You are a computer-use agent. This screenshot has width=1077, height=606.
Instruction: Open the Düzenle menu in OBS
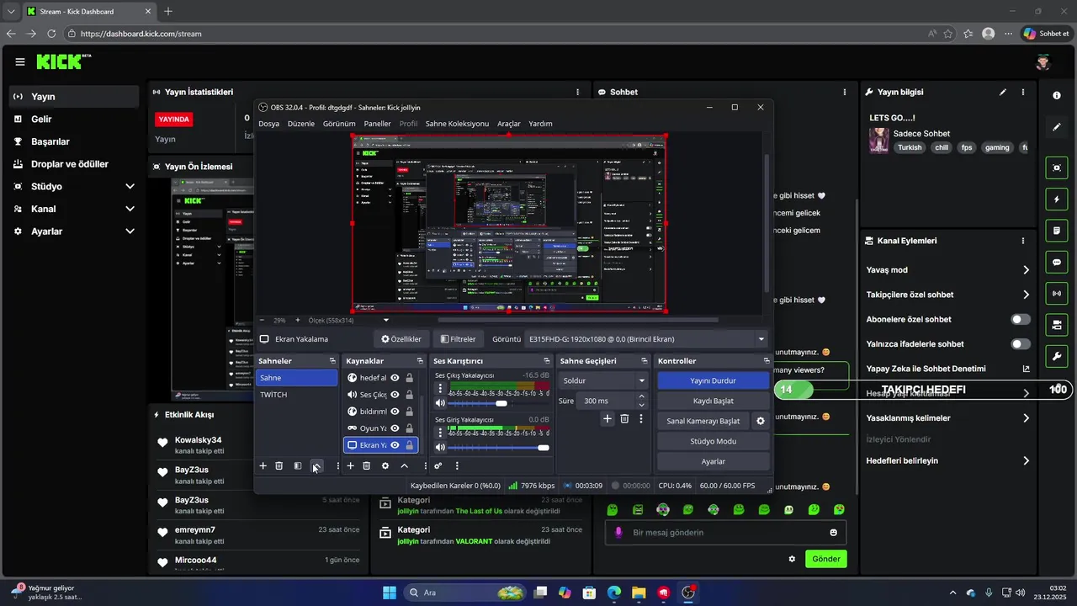pos(300,124)
